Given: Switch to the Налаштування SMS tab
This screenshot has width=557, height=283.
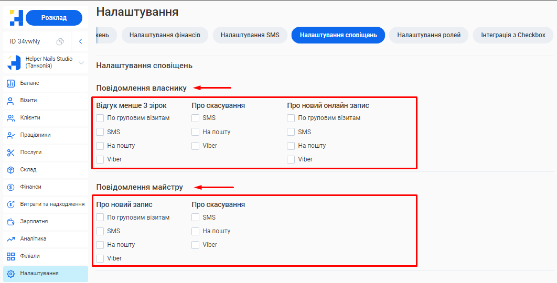Looking at the screenshot, I should [250, 35].
